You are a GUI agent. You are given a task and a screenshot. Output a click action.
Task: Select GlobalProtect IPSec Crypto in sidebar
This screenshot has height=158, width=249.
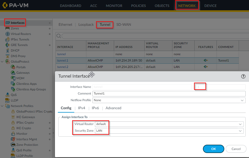pyautogui.click(x=34, y=111)
